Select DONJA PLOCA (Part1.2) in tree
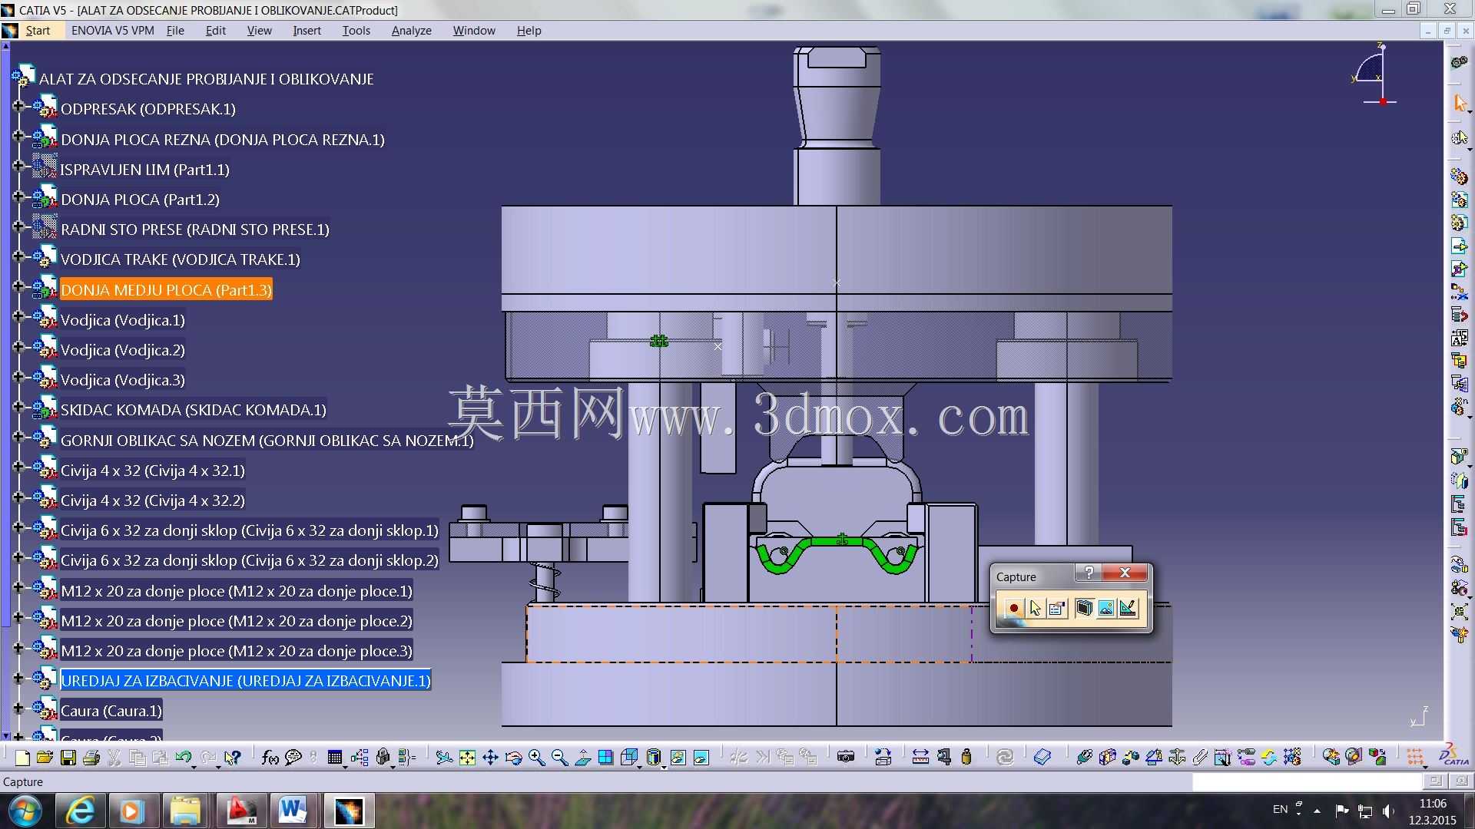 point(140,200)
